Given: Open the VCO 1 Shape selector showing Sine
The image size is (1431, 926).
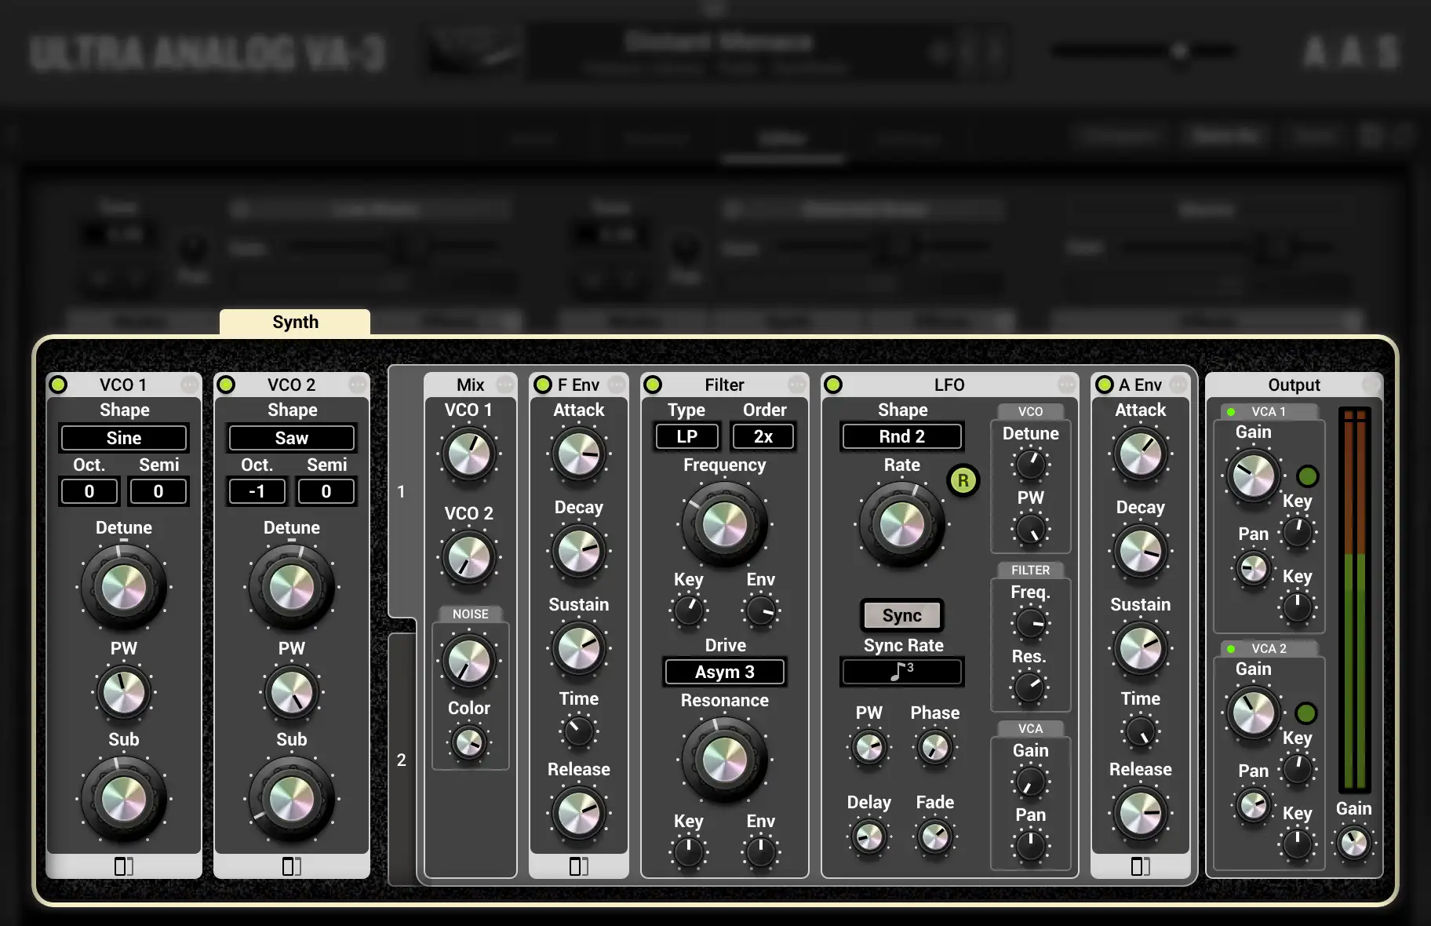Looking at the screenshot, I should coord(123,437).
